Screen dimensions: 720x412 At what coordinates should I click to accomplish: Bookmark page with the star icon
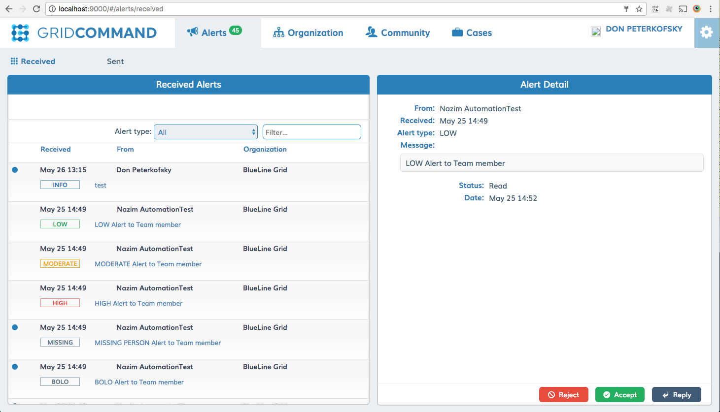point(639,9)
